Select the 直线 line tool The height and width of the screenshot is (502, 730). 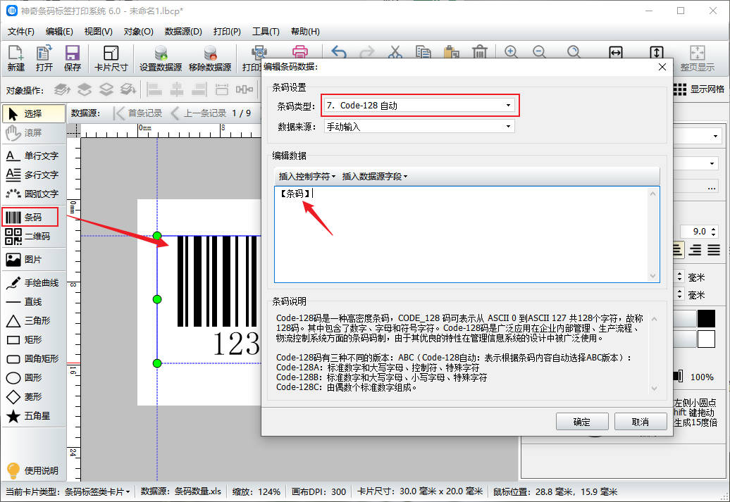[x=32, y=302]
